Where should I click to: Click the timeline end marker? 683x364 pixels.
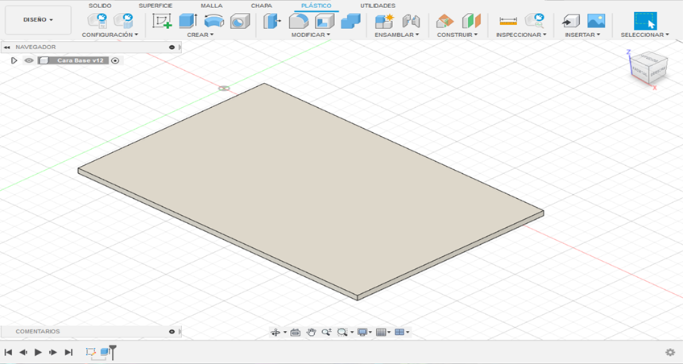(113, 352)
